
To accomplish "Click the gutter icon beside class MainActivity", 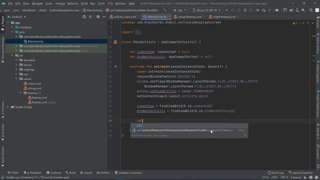I will 115,42.
